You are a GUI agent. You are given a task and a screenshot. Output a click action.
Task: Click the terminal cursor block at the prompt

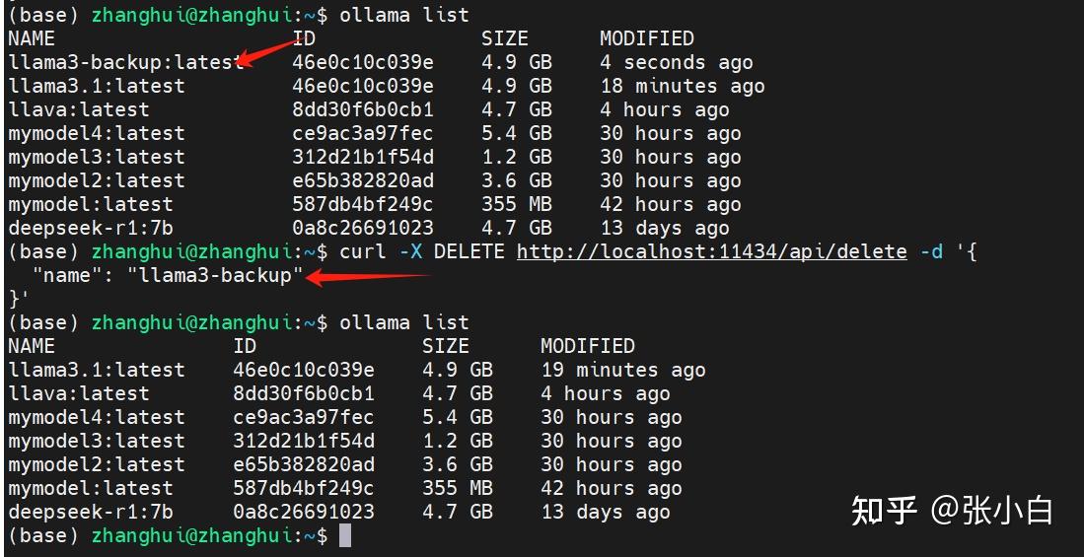pos(345,535)
